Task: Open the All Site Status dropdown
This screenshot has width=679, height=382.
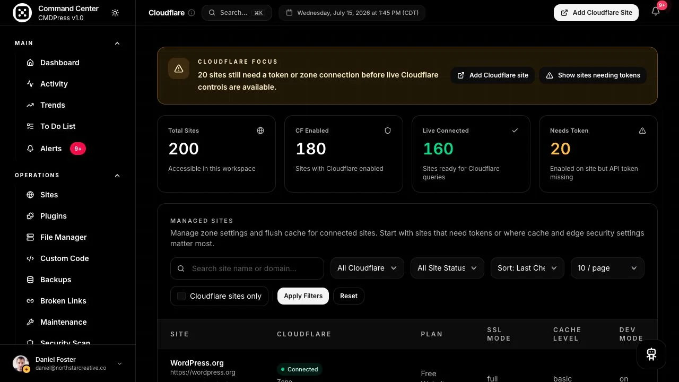Action: (x=447, y=268)
